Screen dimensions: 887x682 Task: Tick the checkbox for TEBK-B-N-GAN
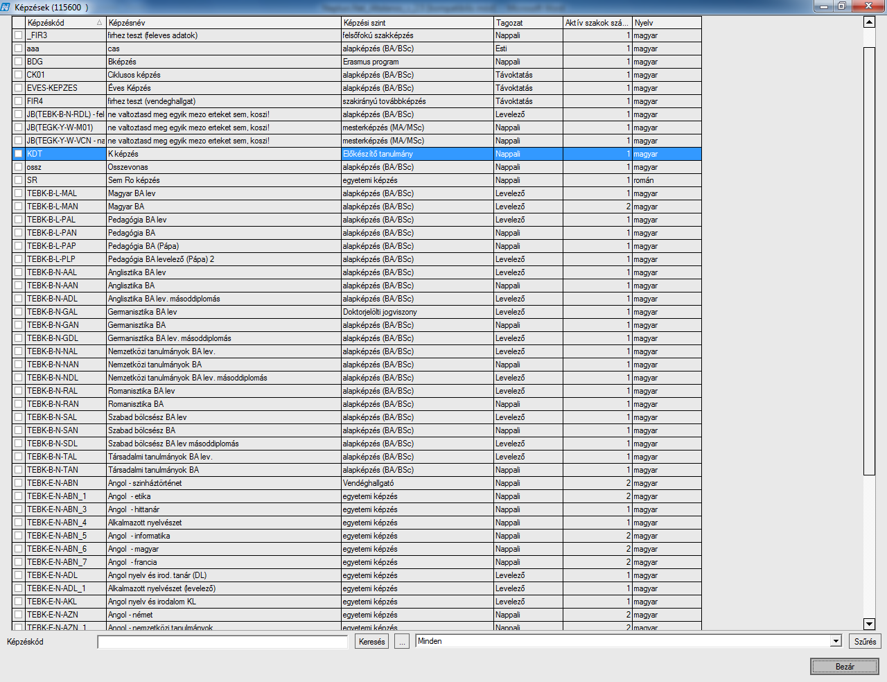[x=19, y=325]
